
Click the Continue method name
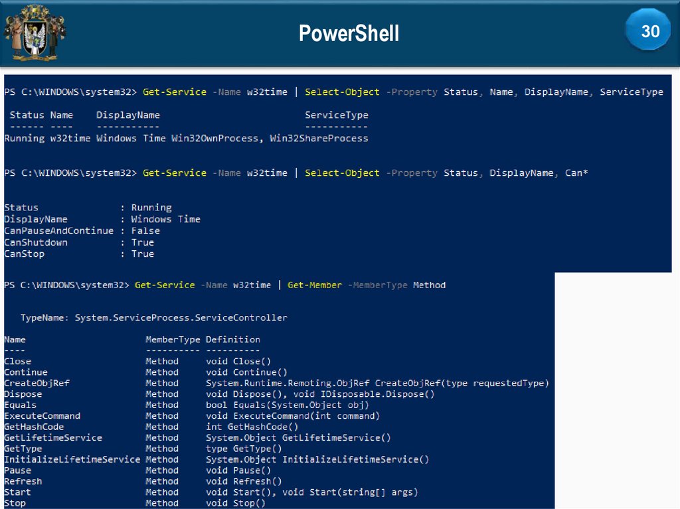(x=26, y=372)
